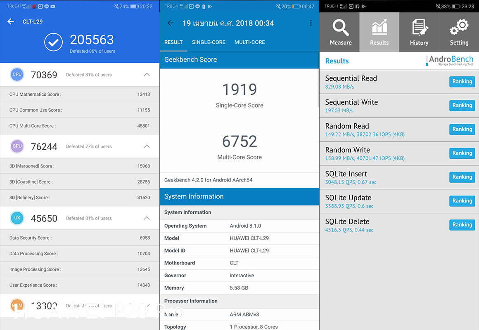Tap "Geekbench 4.2.0 for Android AArch64" text

point(209,180)
